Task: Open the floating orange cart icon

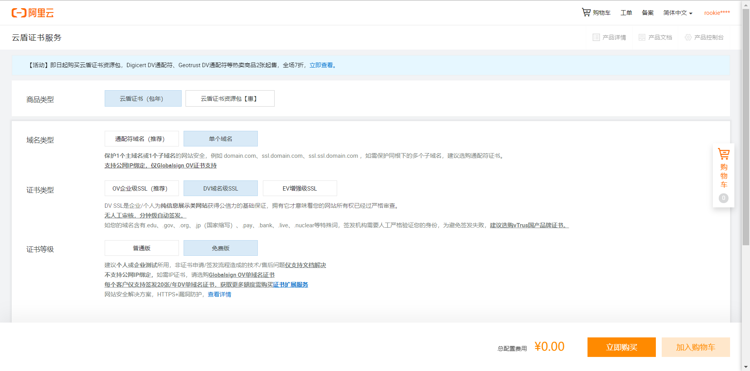Action: tap(723, 154)
